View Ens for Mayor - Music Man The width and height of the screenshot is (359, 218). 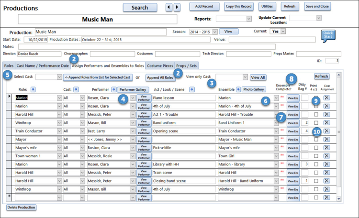pyautogui.click(x=293, y=140)
